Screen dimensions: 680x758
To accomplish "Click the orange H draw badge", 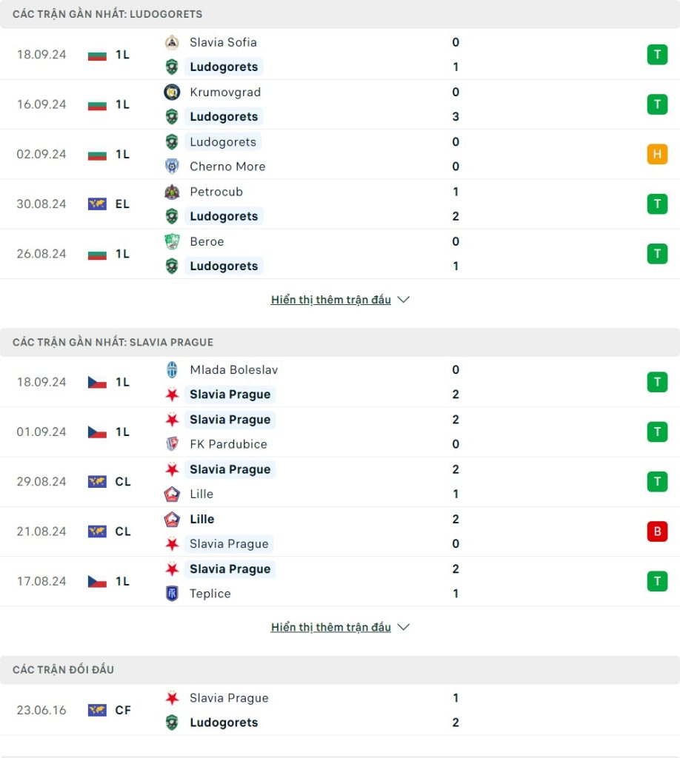I will pos(657,154).
